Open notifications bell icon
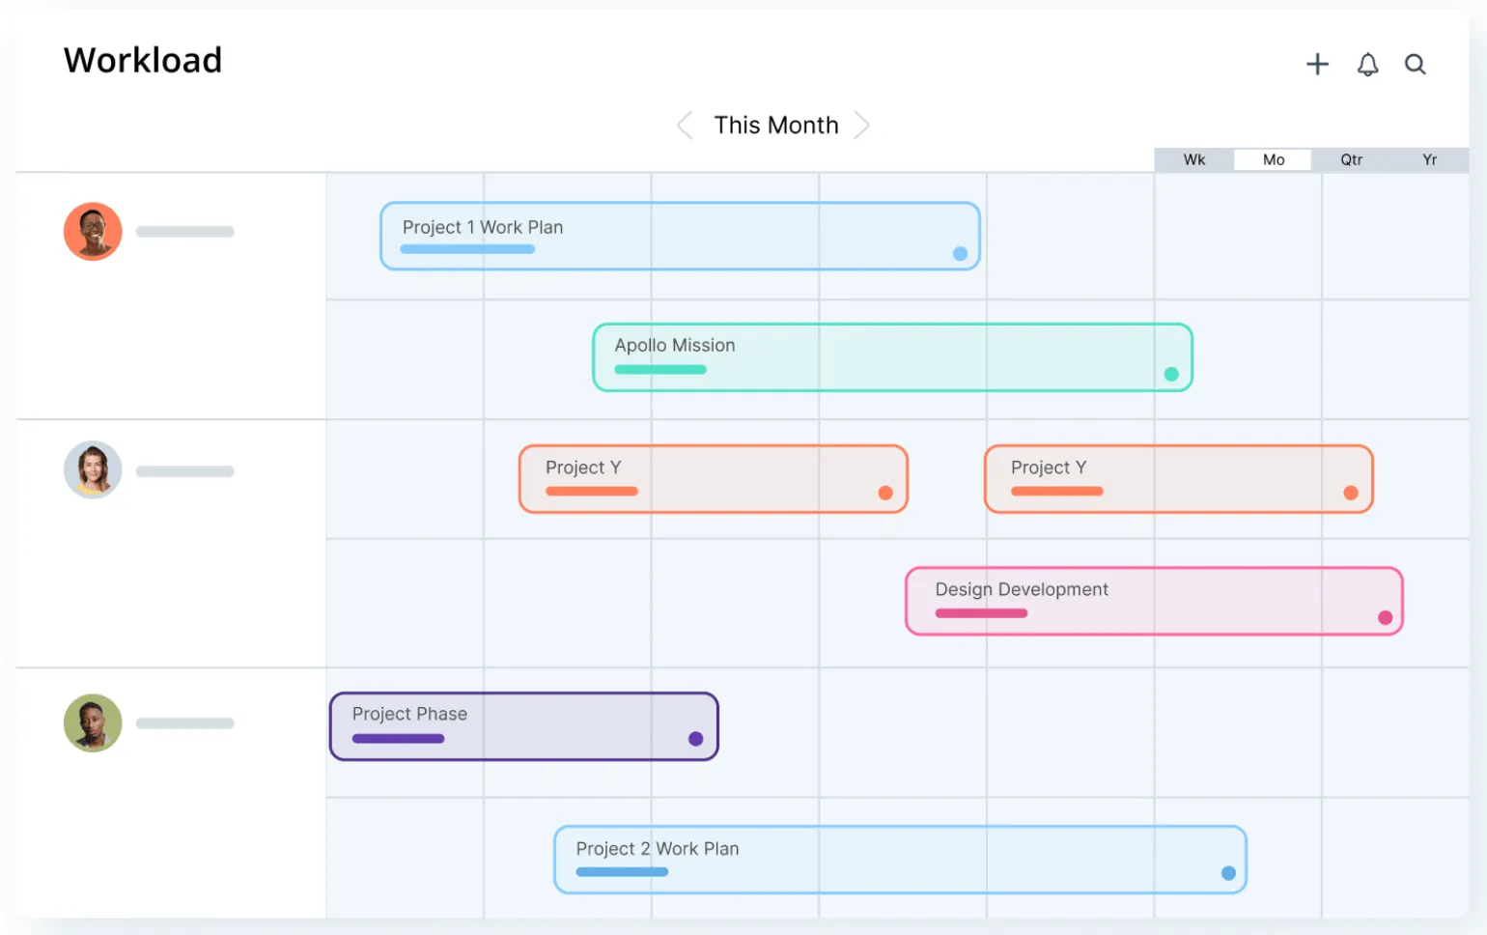Viewport: 1487px width, 935px height. (1367, 65)
